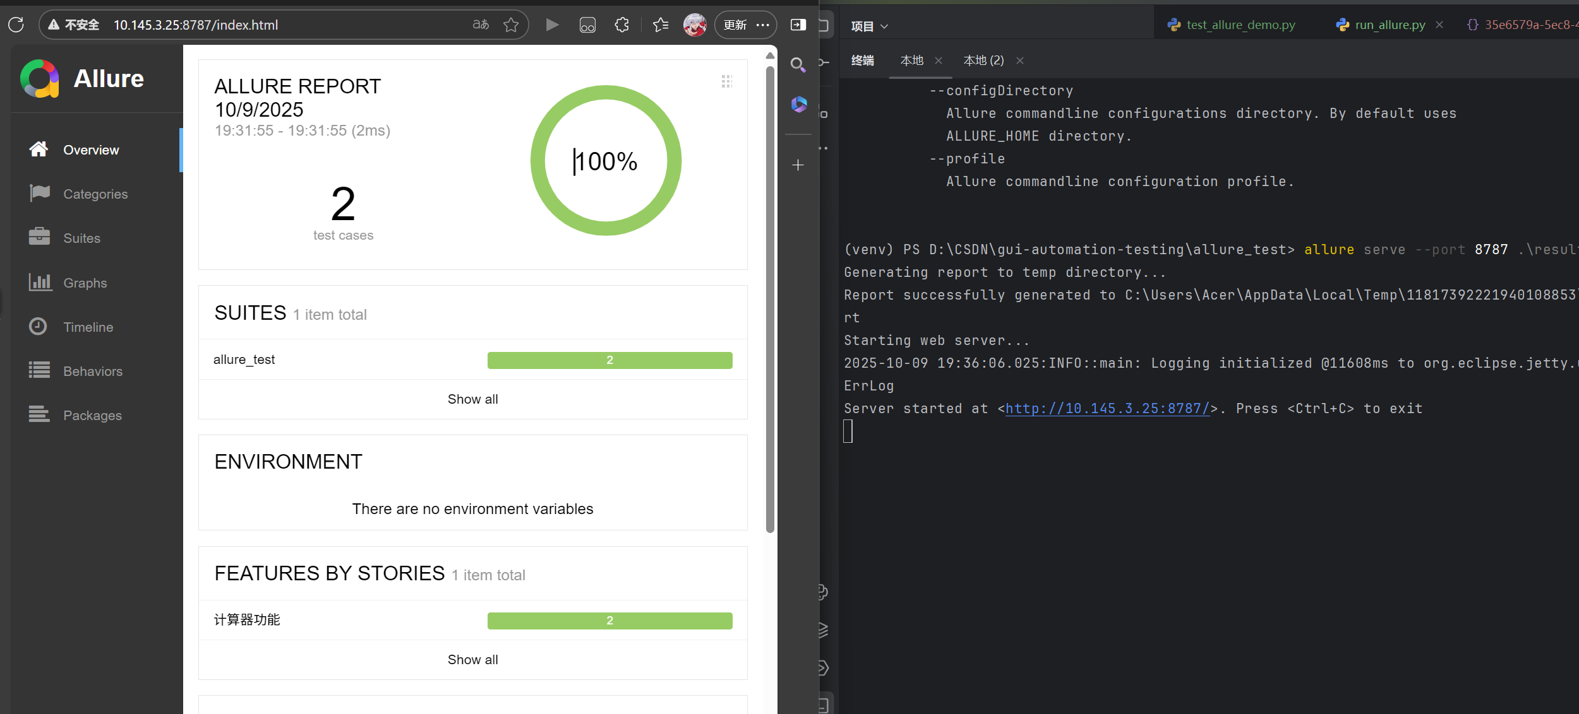Open the Timeline clock icon

pyautogui.click(x=38, y=326)
